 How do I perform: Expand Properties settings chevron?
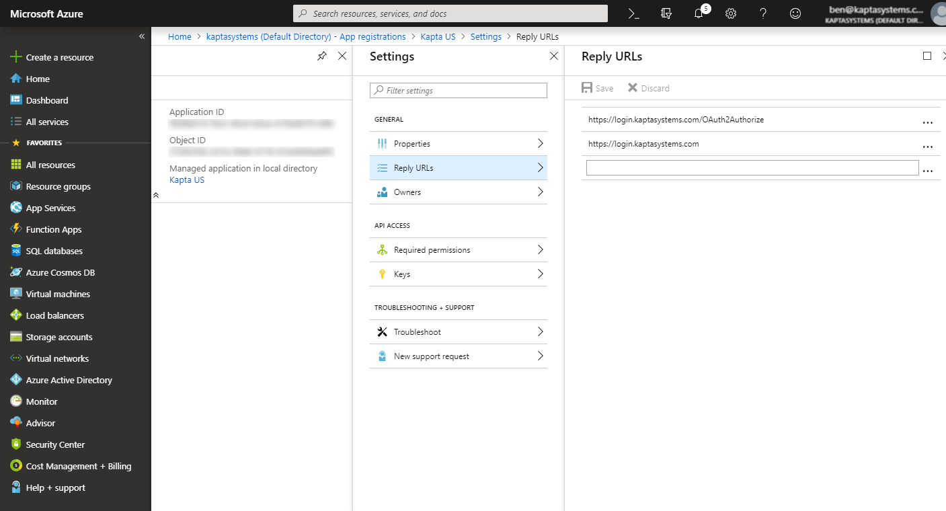540,143
